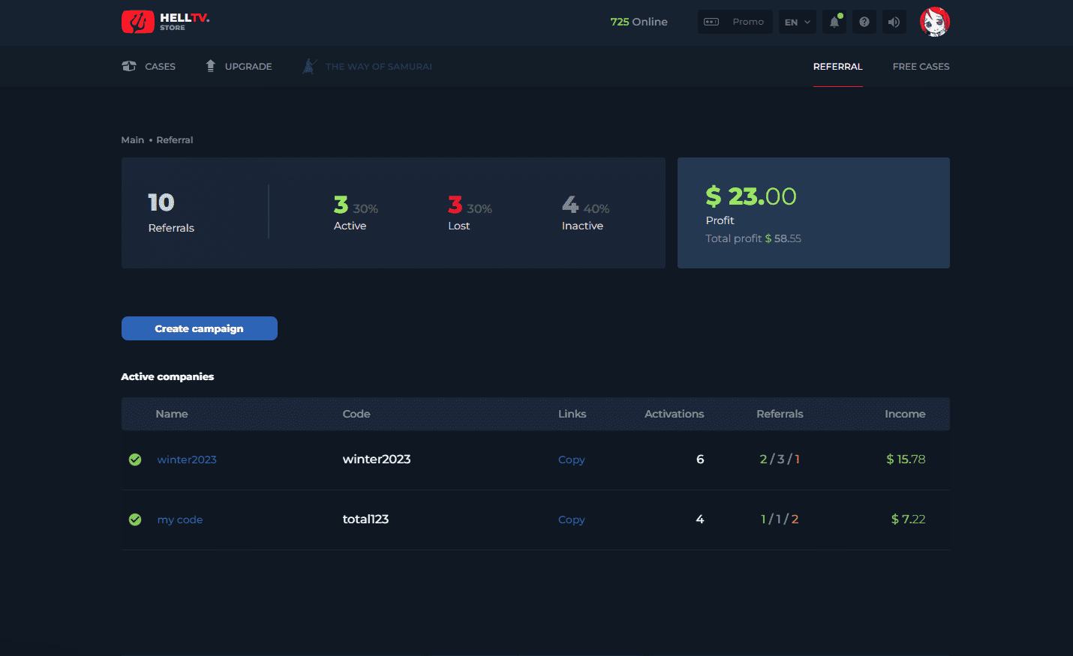Click the 1 / 1 / 2 referrals value

(780, 519)
